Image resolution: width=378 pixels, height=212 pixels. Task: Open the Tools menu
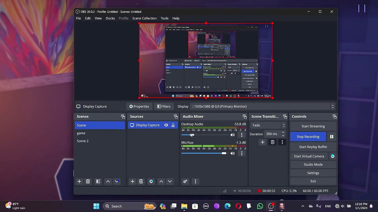pyautogui.click(x=164, y=18)
